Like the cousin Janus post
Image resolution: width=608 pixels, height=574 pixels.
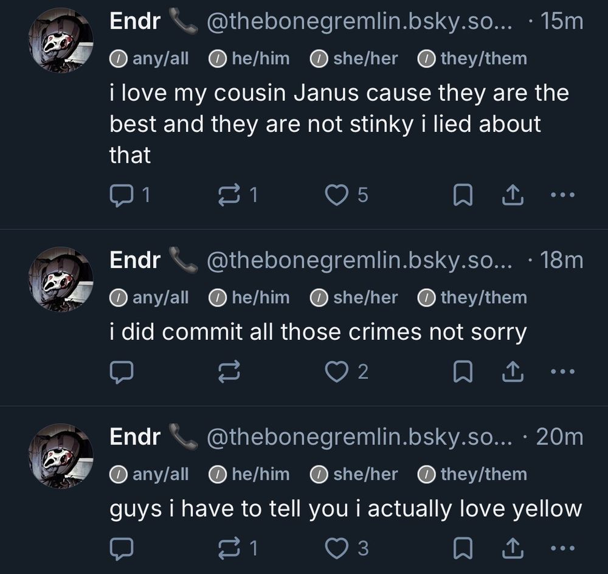(336, 195)
